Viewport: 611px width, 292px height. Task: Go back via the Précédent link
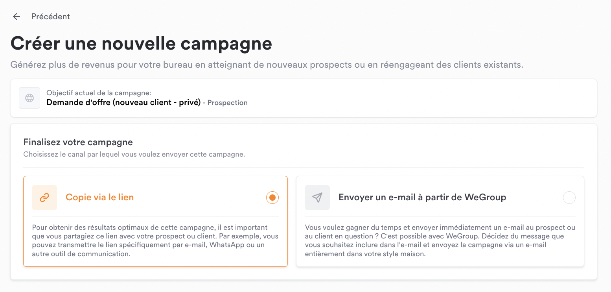click(51, 17)
